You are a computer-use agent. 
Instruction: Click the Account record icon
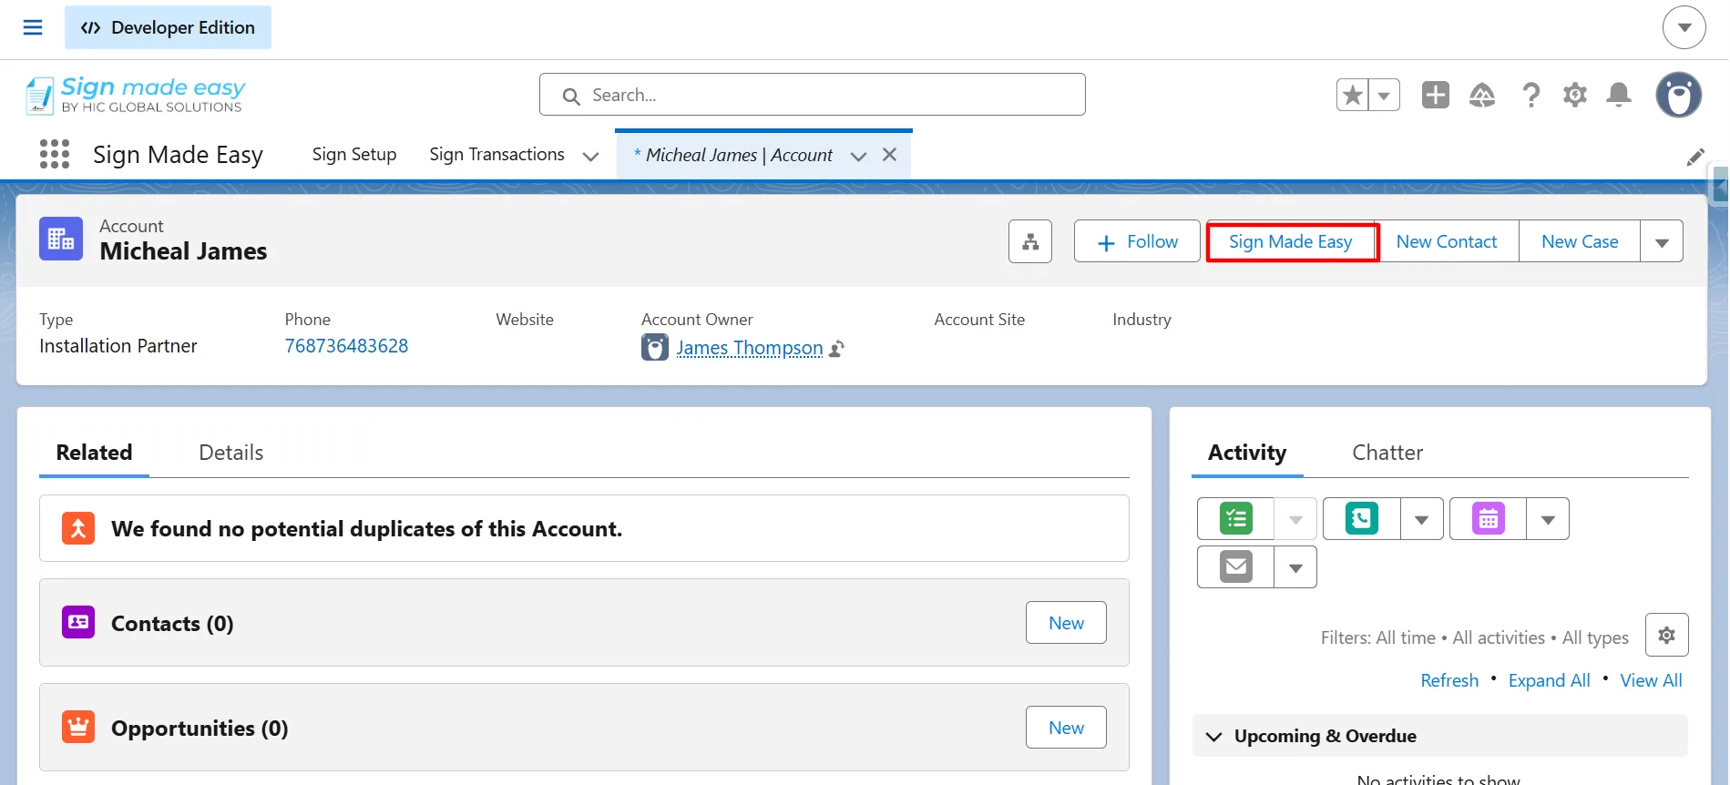(x=61, y=239)
